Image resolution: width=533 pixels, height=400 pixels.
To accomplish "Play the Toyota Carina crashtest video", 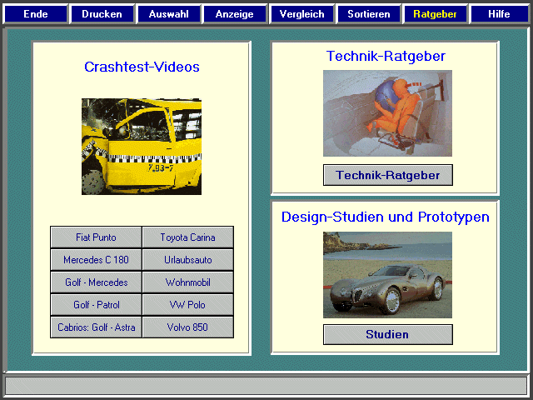I will [187, 237].
